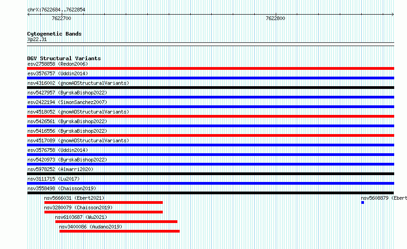Click the blue bar under esv3576758
The image size is (407, 249).
(210, 155)
